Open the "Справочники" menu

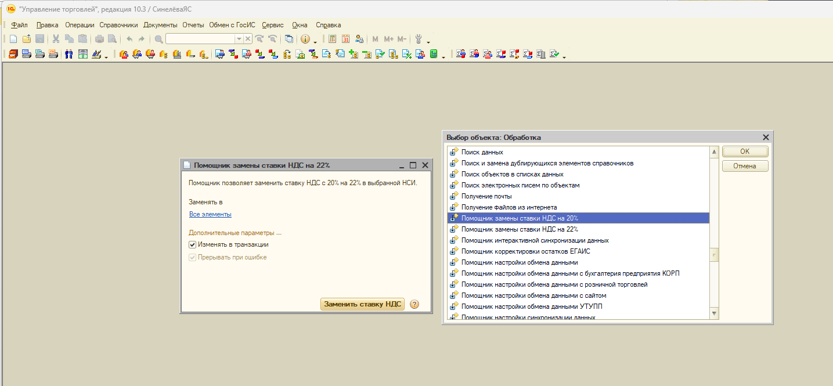click(x=118, y=25)
